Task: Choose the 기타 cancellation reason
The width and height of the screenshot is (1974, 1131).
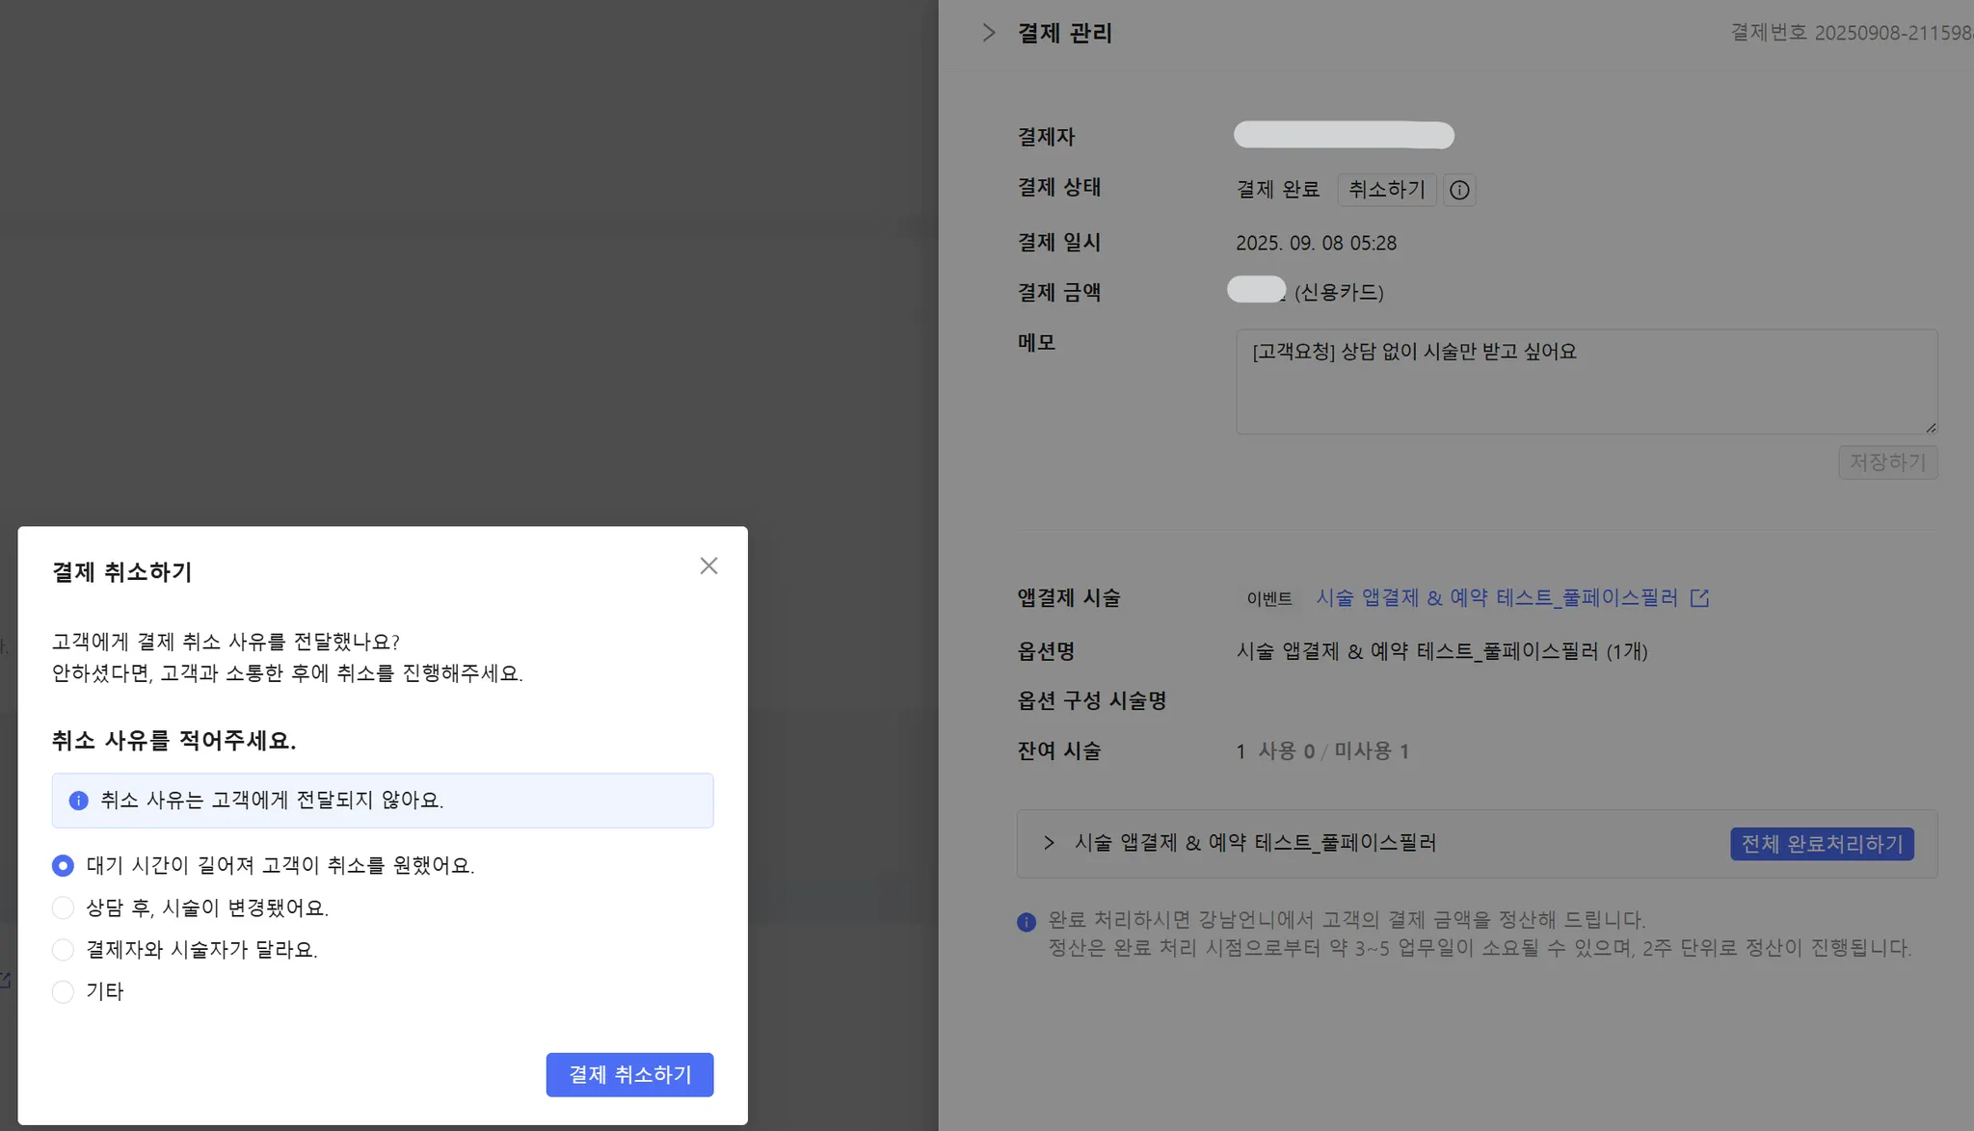Action: (x=63, y=991)
